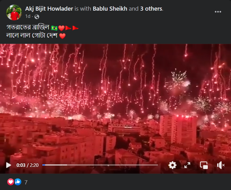Open picture-in-picture mini player
This screenshot has width=231, height=190.
coord(204,165)
